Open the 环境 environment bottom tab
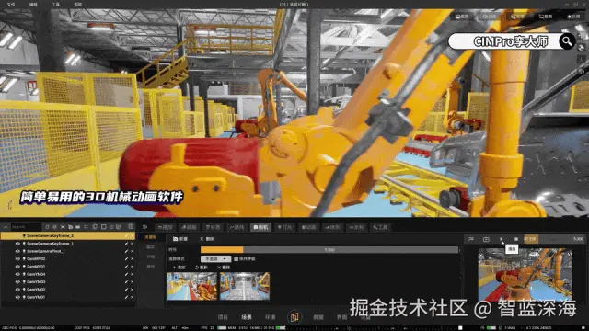Screen dimensions: 589x331 [x=270, y=317]
